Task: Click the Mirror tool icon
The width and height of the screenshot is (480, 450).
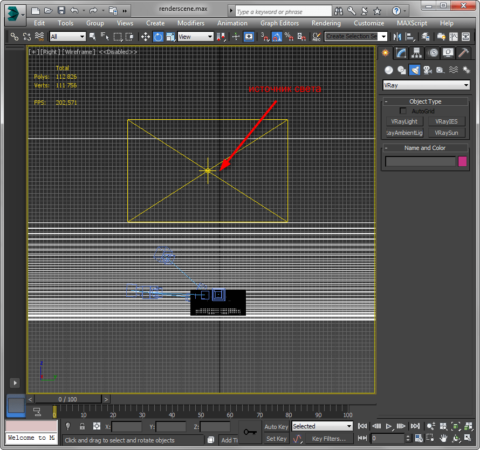Action: 397,37
